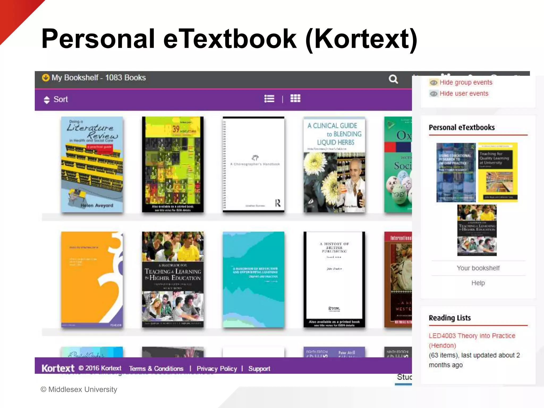Click the Personal eTextbooks heading

(x=462, y=127)
